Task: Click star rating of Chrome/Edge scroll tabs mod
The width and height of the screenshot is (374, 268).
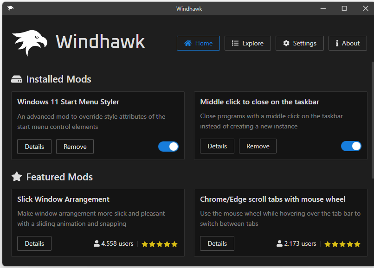Action: pos(342,244)
